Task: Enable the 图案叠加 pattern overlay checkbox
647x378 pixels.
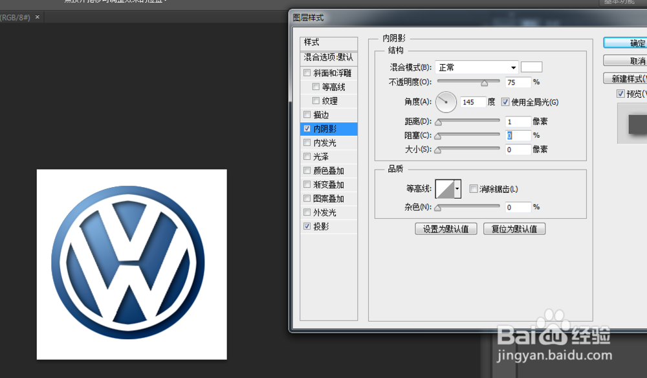Action: (x=307, y=199)
